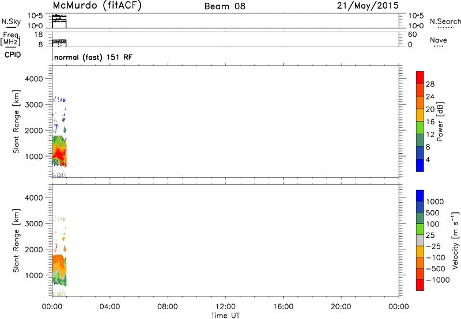Click the 4000 tick on power plot axis

(33, 79)
